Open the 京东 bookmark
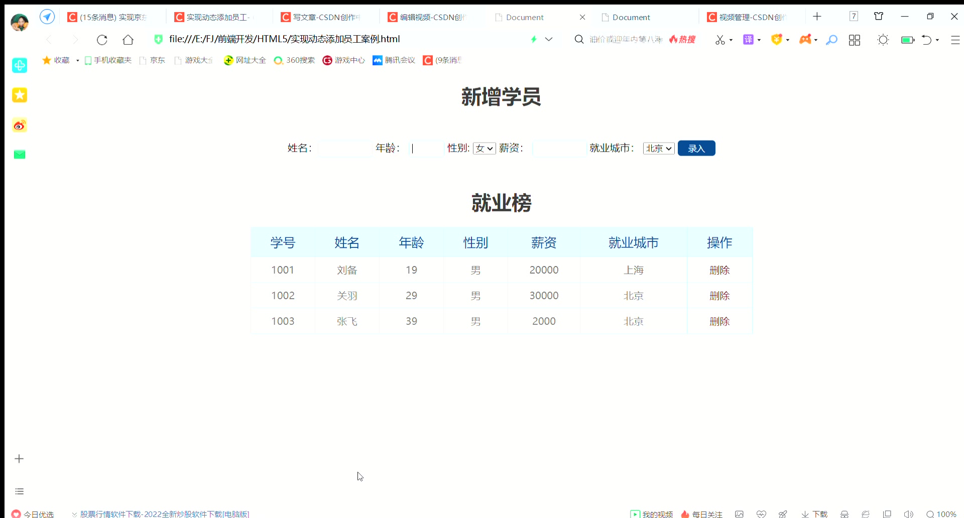 point(157,60)
